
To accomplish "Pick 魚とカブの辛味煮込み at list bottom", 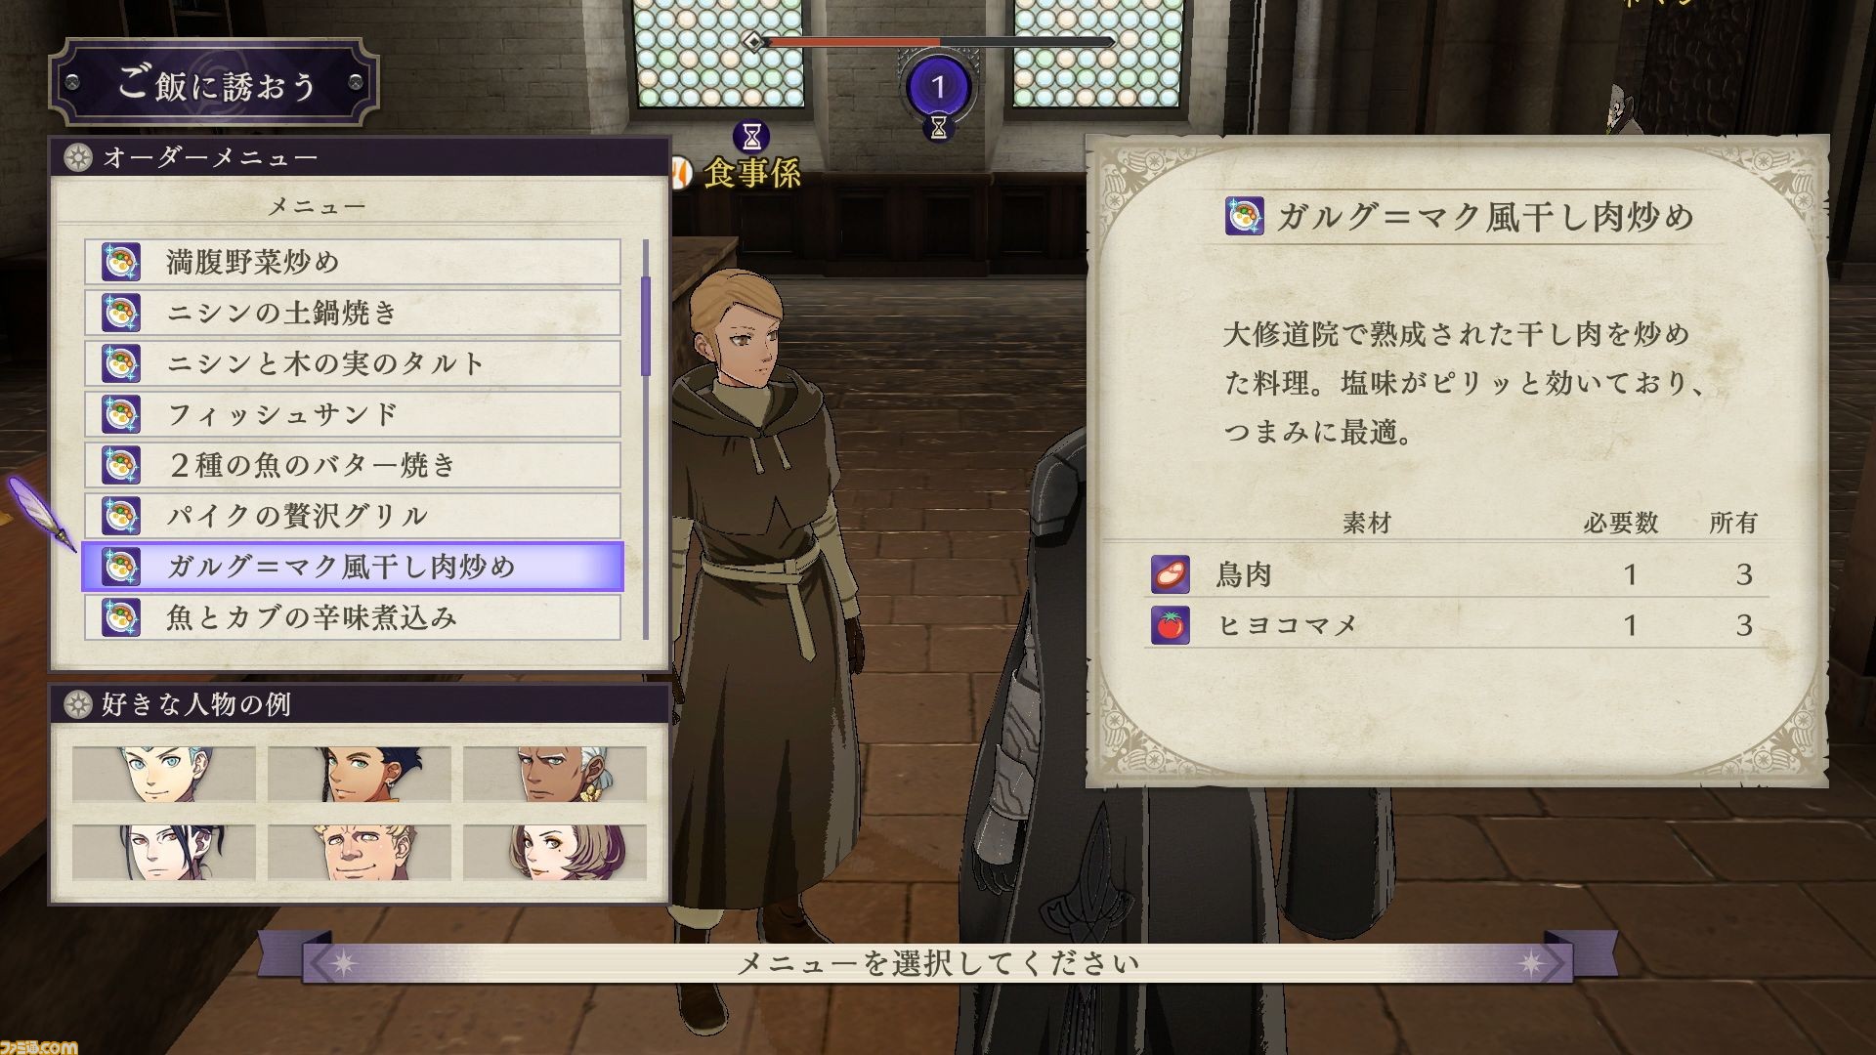I will click(353, 617).
